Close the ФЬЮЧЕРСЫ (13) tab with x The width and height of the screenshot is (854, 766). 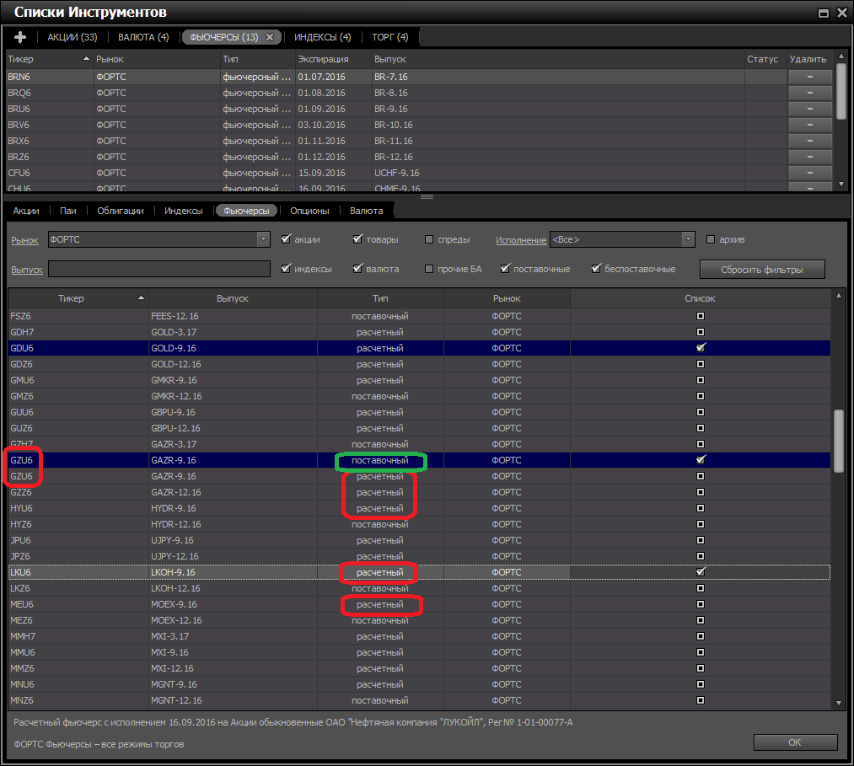coord(270,37)
